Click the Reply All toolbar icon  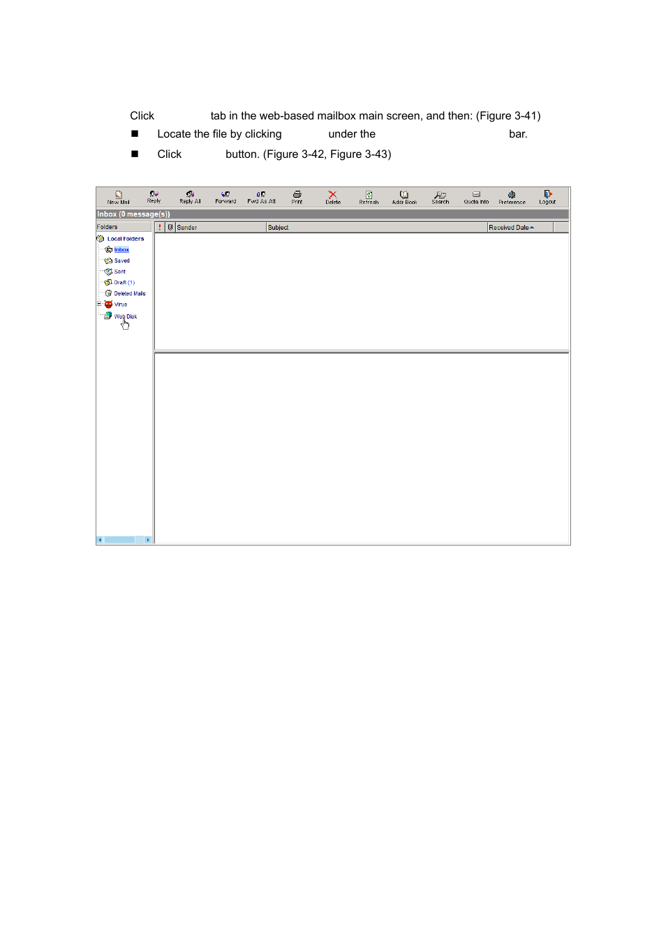point(190,197)
